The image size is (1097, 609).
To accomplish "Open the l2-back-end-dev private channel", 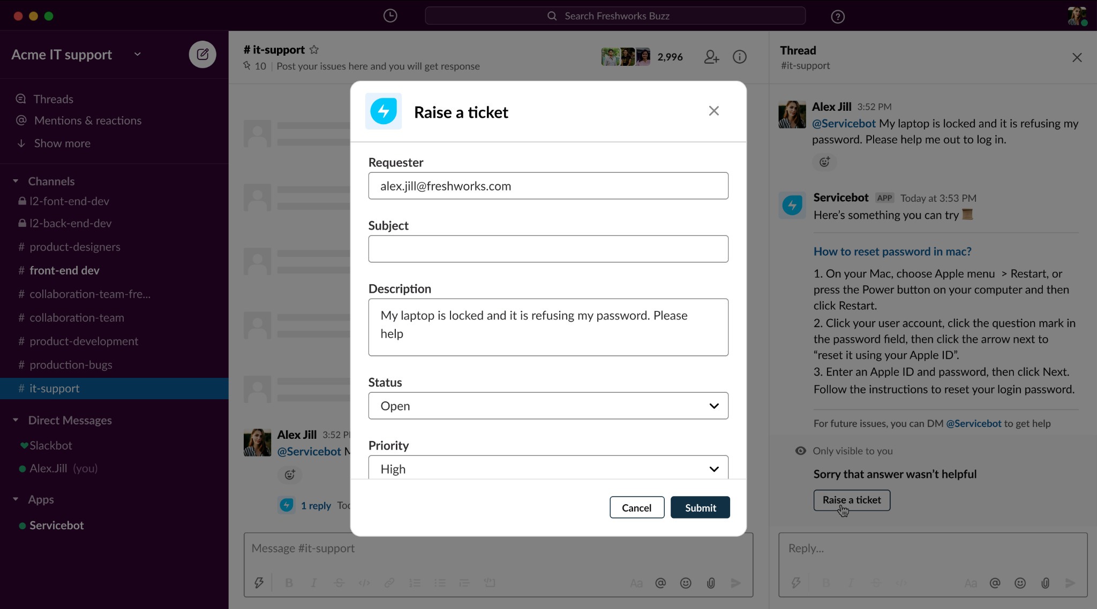I will click(x=70, y=223).
